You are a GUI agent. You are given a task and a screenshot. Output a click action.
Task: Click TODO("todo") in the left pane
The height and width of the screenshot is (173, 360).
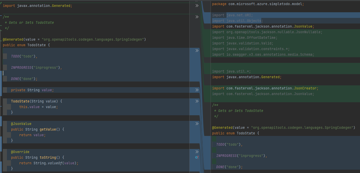(x=24, y=56)
